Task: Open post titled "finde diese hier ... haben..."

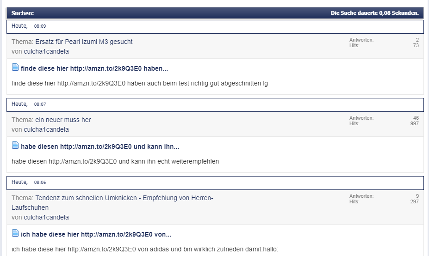Action: 94,68
